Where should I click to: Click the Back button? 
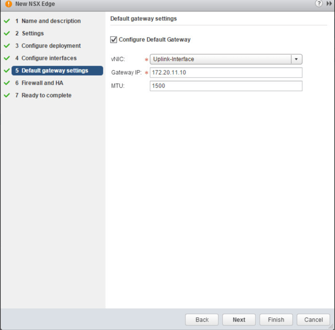(x=202, y=320)
